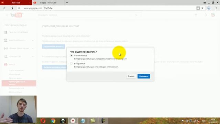Click the Yandex 'Я' home icon

12,8
